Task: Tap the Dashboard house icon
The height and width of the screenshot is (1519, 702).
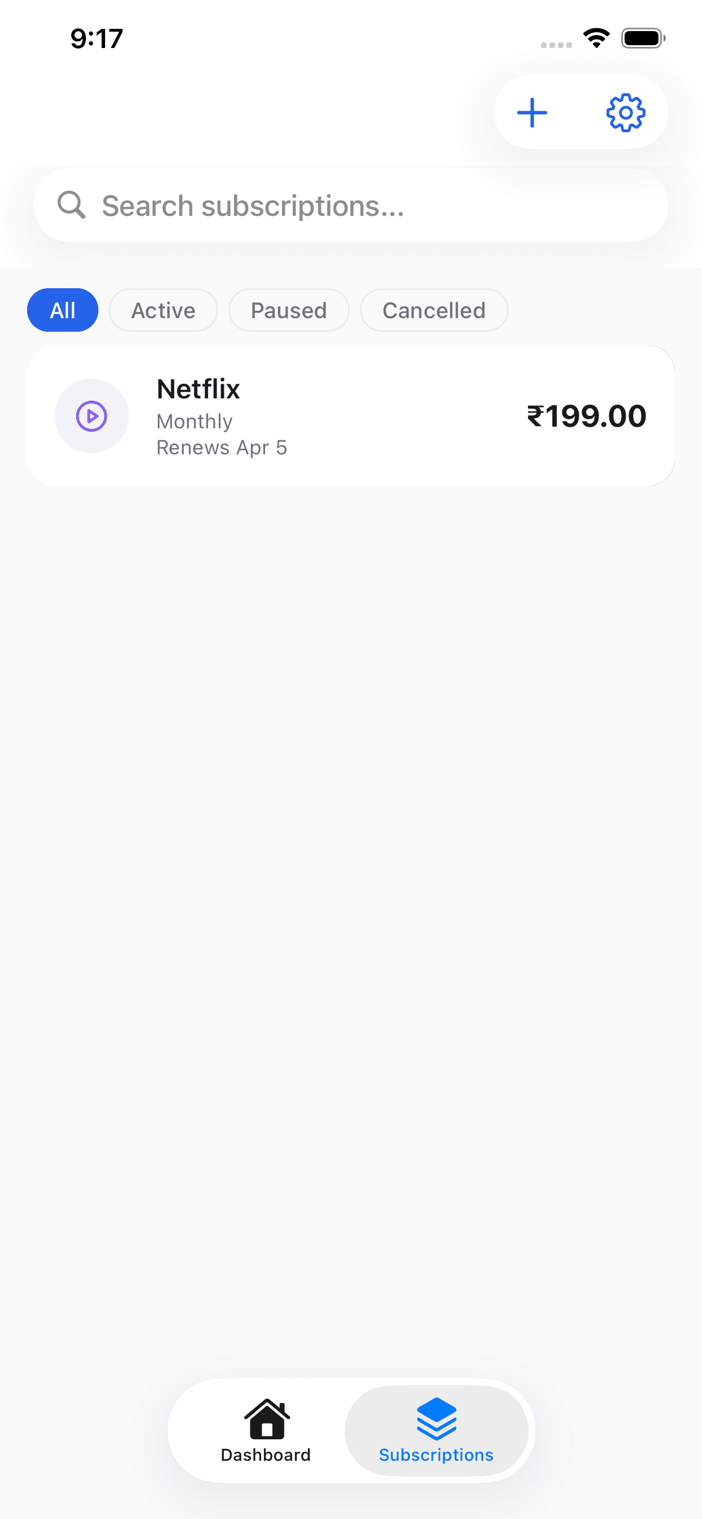Action: tap(267, 1418)
